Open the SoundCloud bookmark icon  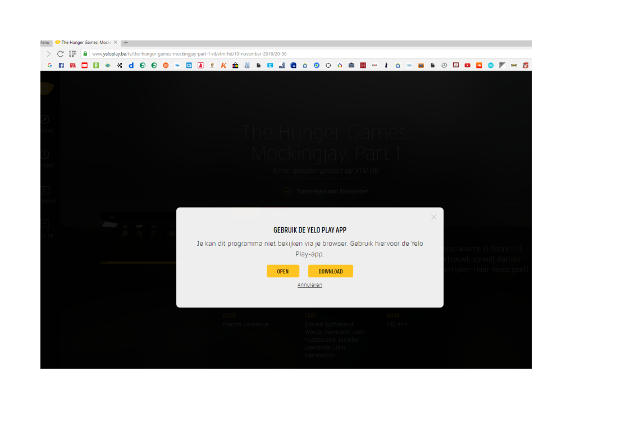click(479, 66)
